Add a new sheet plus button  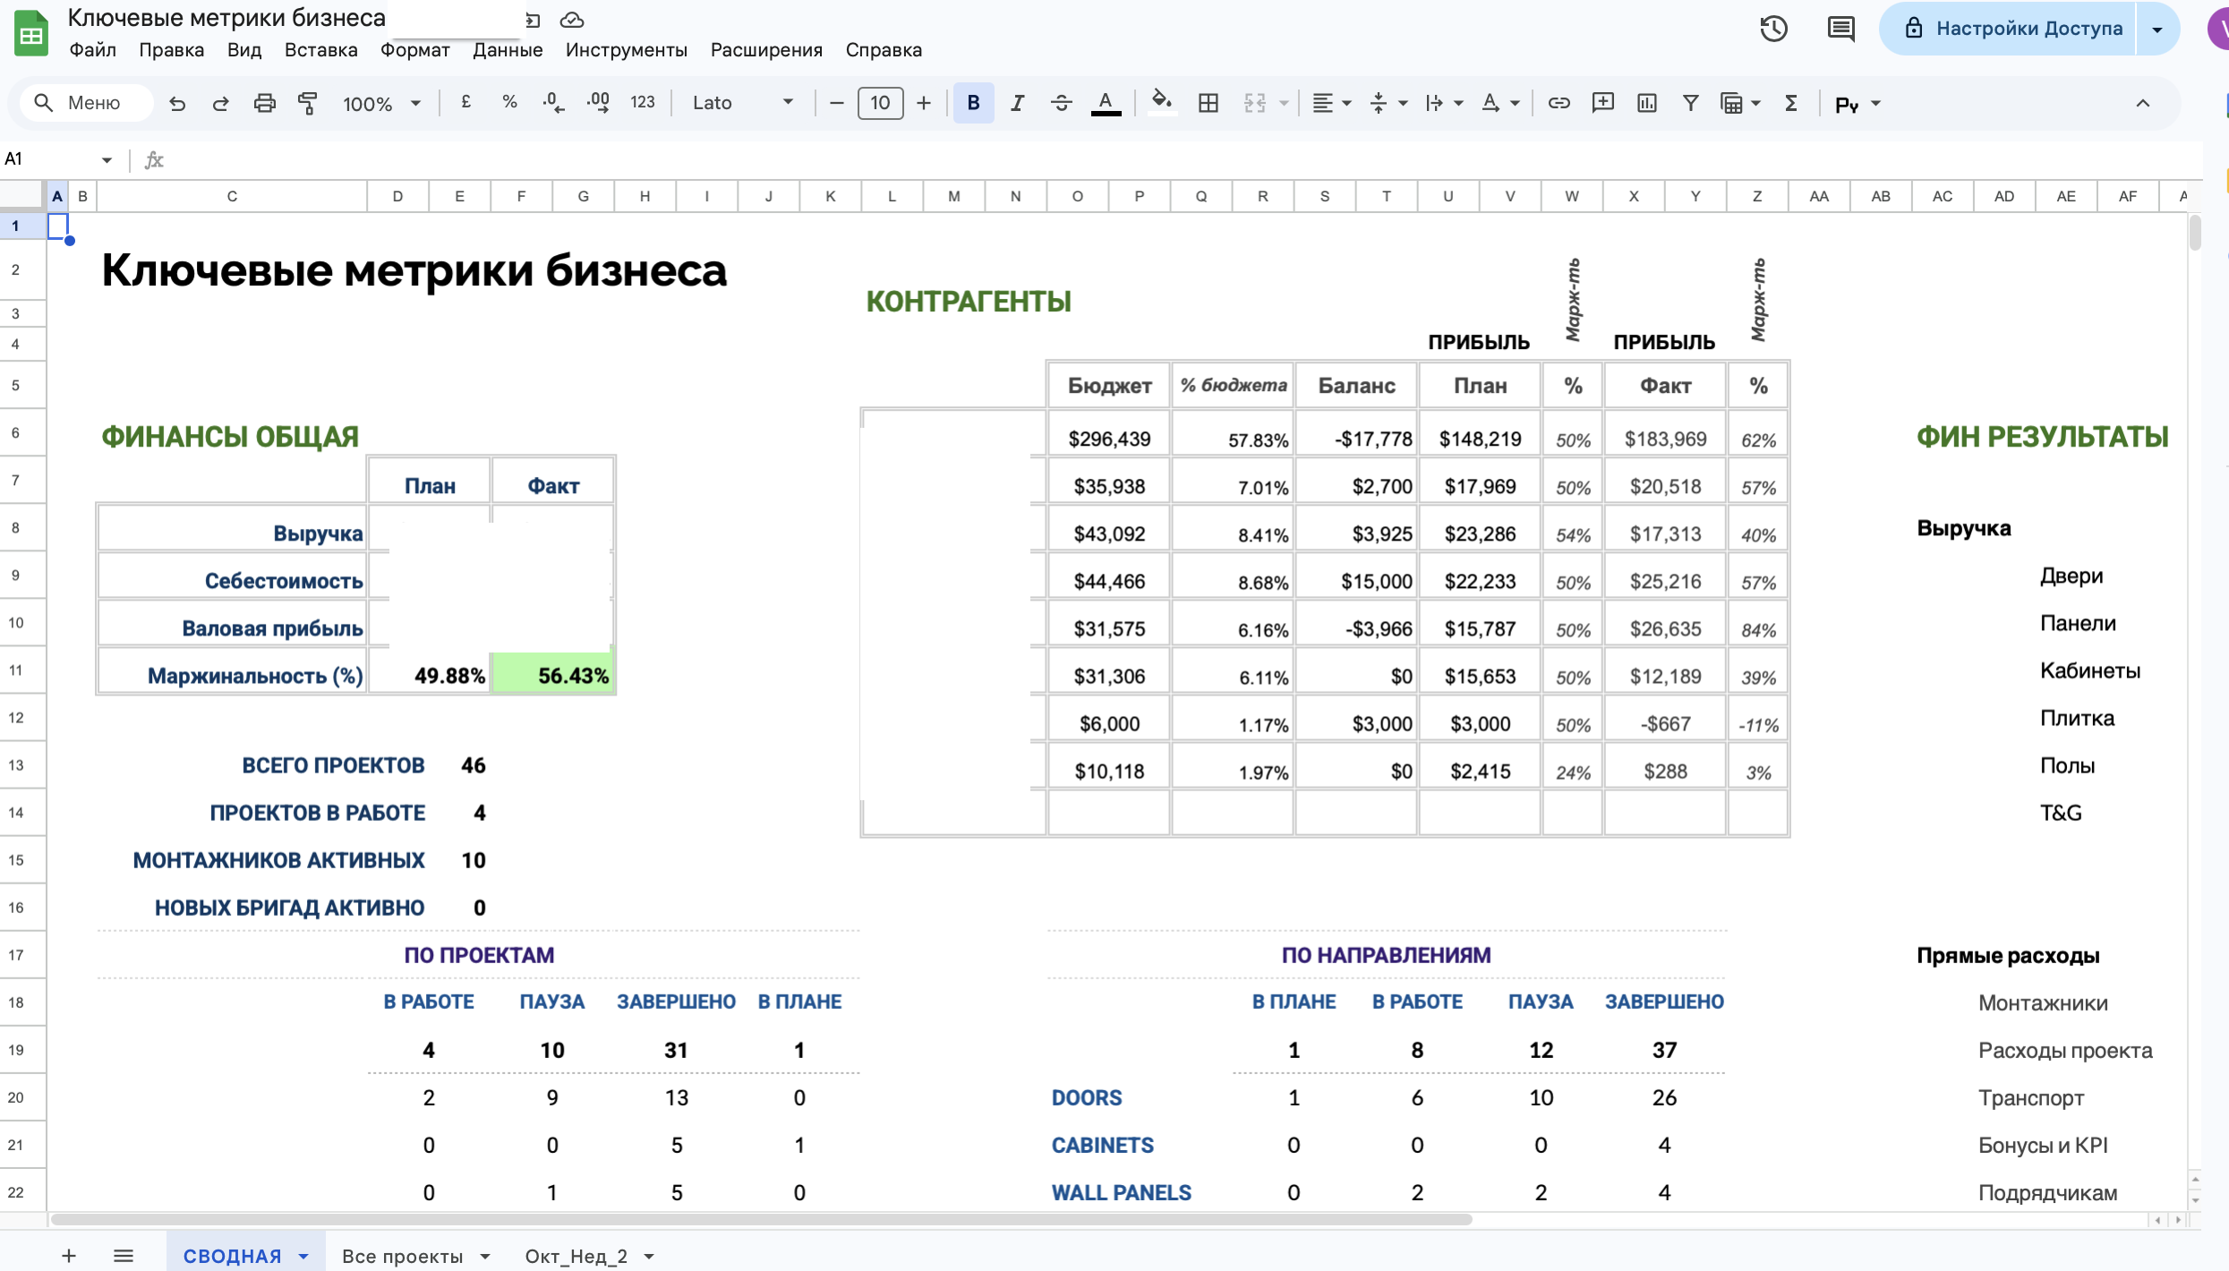[x=69, y=1256]
